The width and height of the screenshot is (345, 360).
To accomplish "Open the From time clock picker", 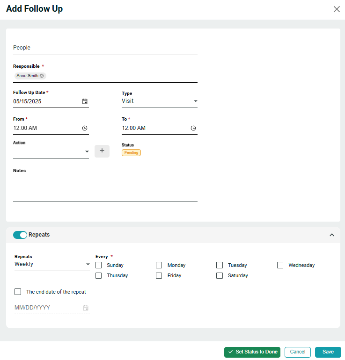I will pos(85,128).
